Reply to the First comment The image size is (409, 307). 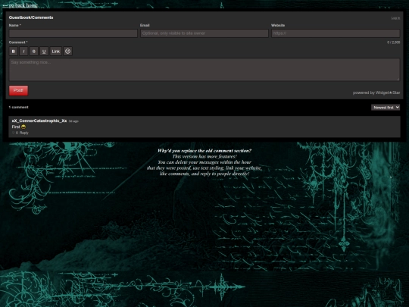tap(23, 133)
